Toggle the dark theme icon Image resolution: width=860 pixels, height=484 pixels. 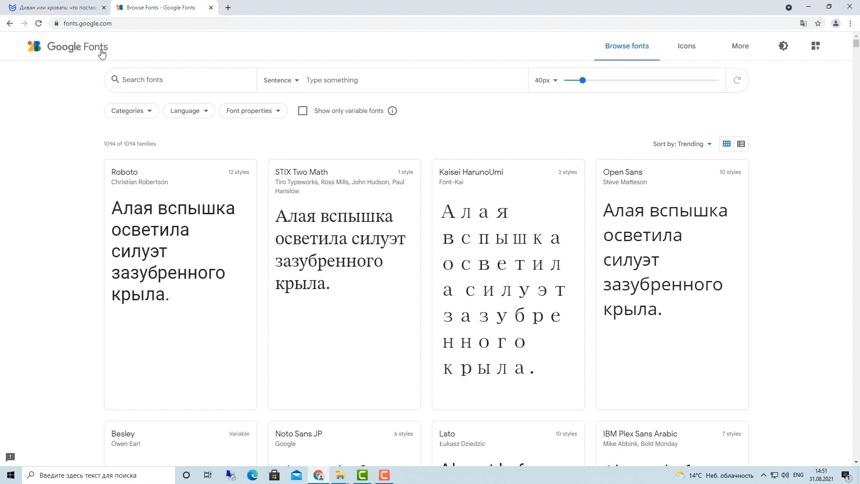pos(783,46)
